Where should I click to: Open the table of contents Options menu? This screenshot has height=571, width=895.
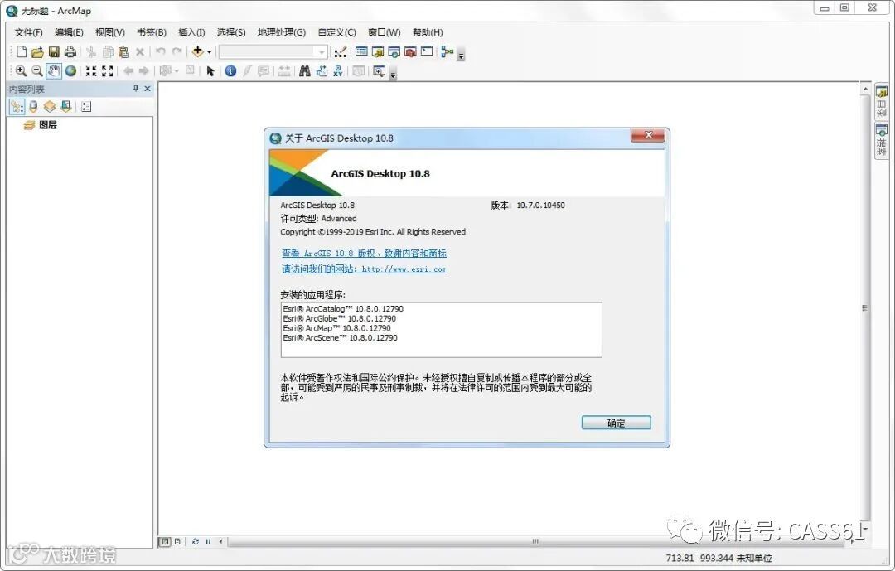[x=86, y=107]
